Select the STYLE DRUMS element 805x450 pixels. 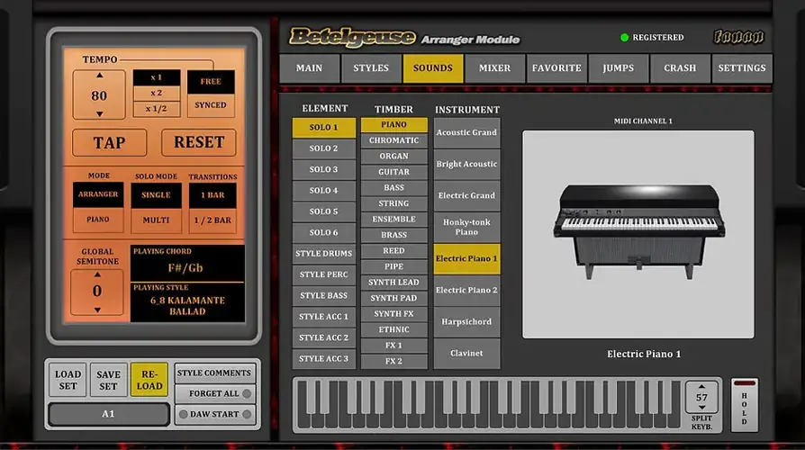324,254
